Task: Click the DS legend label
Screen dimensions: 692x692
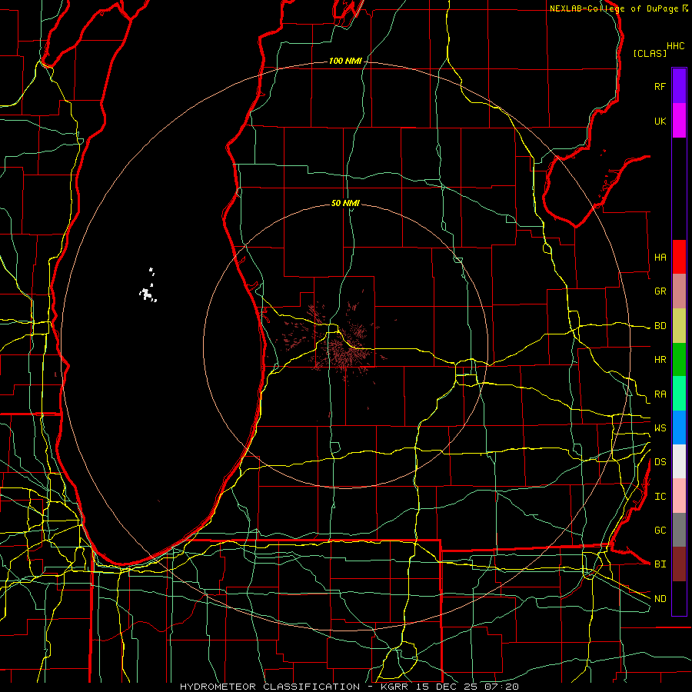Action: [x=660, y=462]
